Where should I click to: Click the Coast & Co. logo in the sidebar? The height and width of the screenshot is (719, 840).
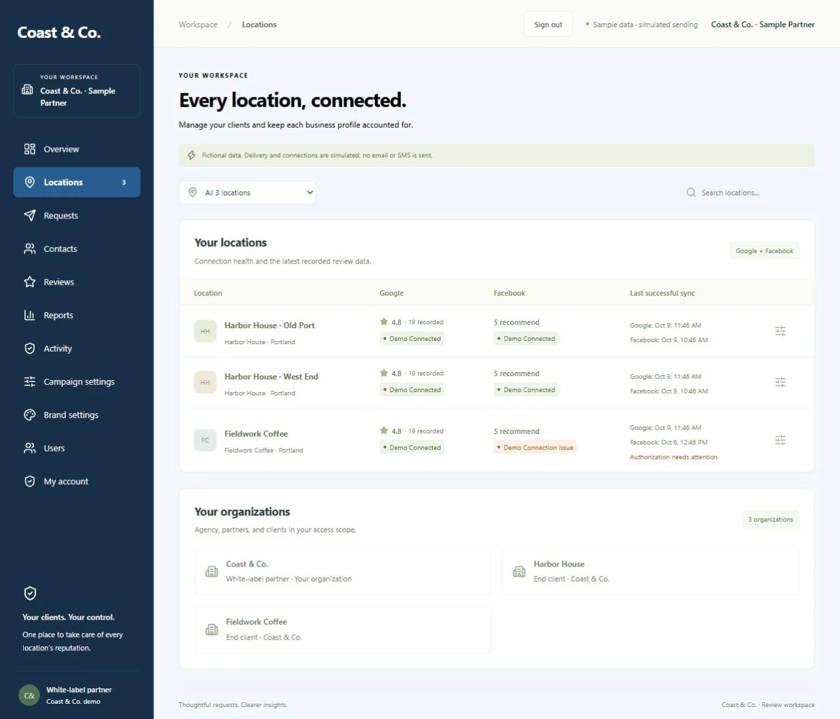(x=59, y=33)
